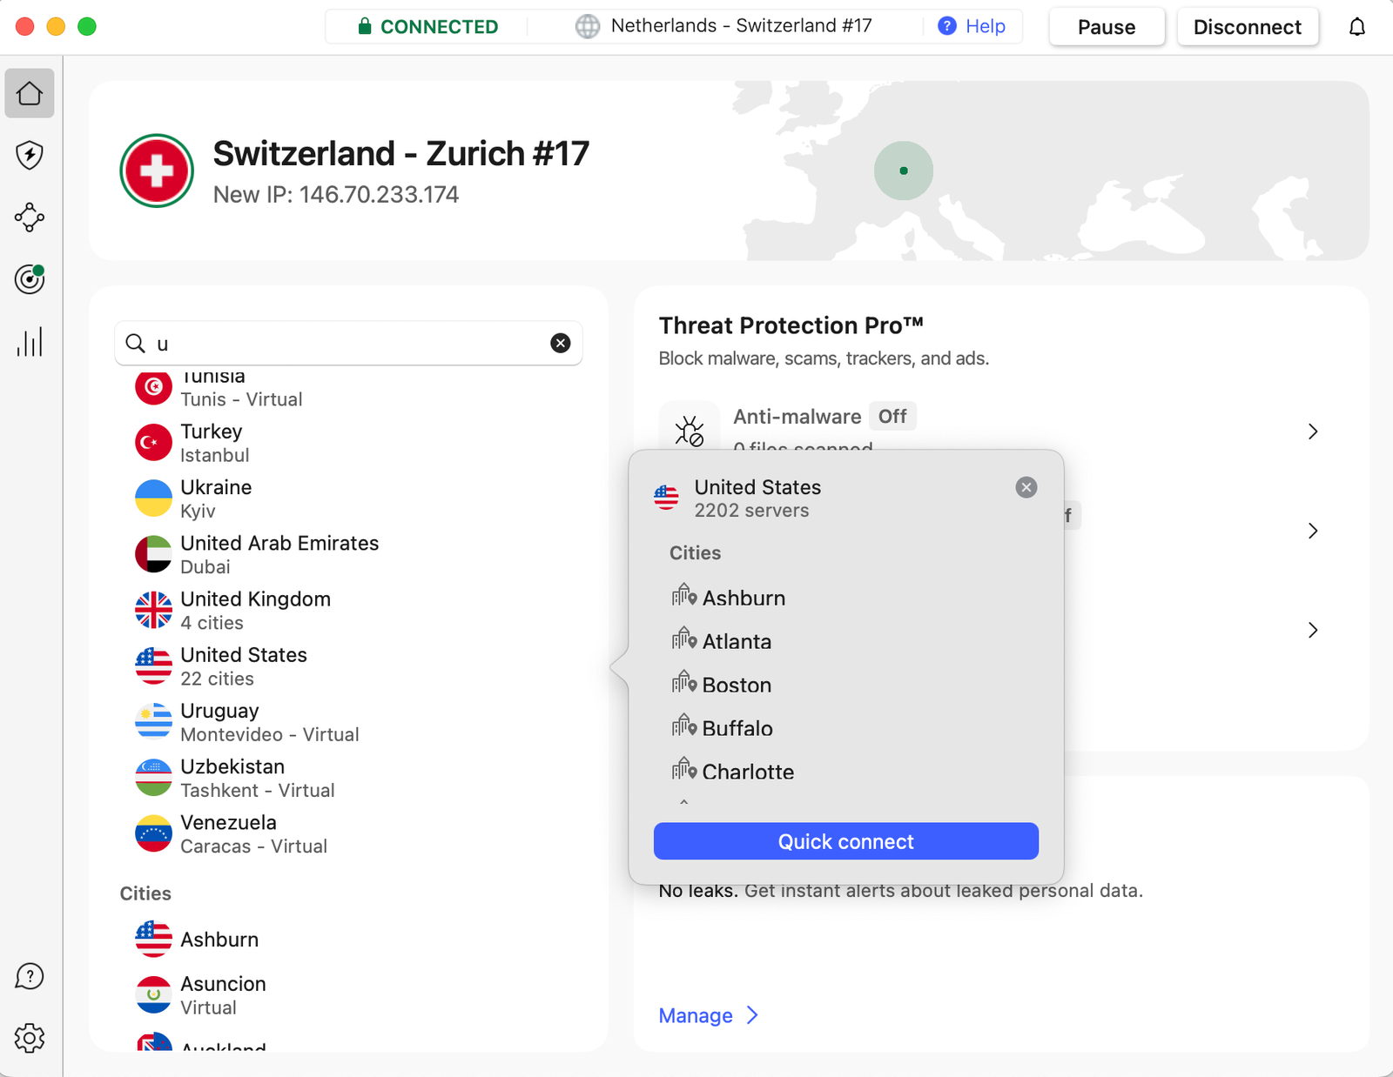Pause the VPN connection
The height and width of the screenshot is (1077, 1393).
click(1106, 27)
